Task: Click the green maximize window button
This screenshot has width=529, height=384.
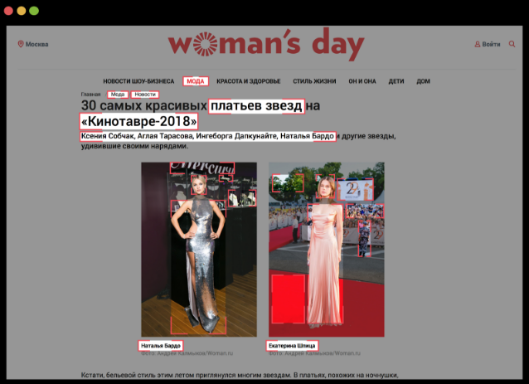Action: click(x=34, y=12)
